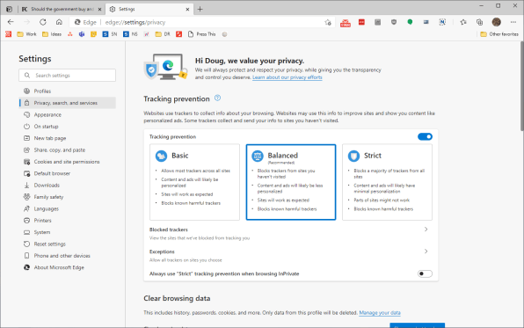Open the SN bookmark

click(x=110, y=34)
